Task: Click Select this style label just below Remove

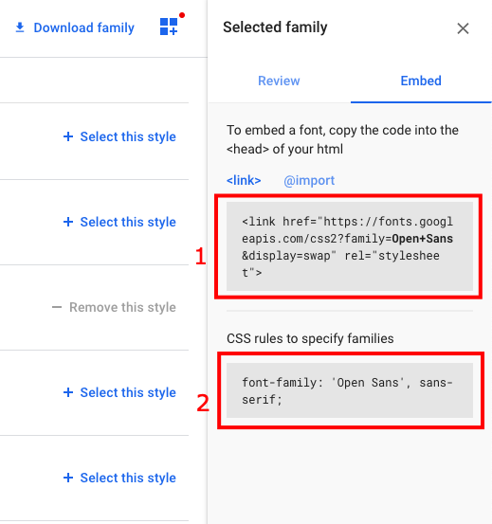Action: (x=128, y=392)
